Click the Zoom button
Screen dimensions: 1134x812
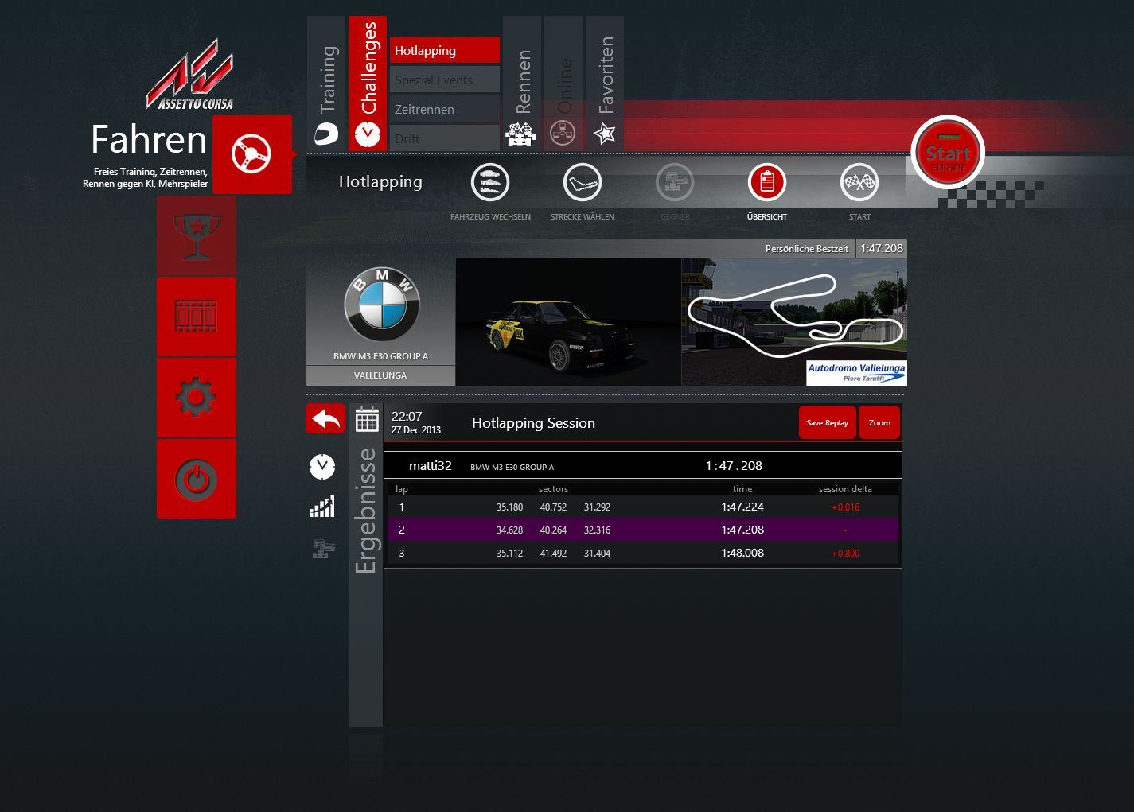879,422
